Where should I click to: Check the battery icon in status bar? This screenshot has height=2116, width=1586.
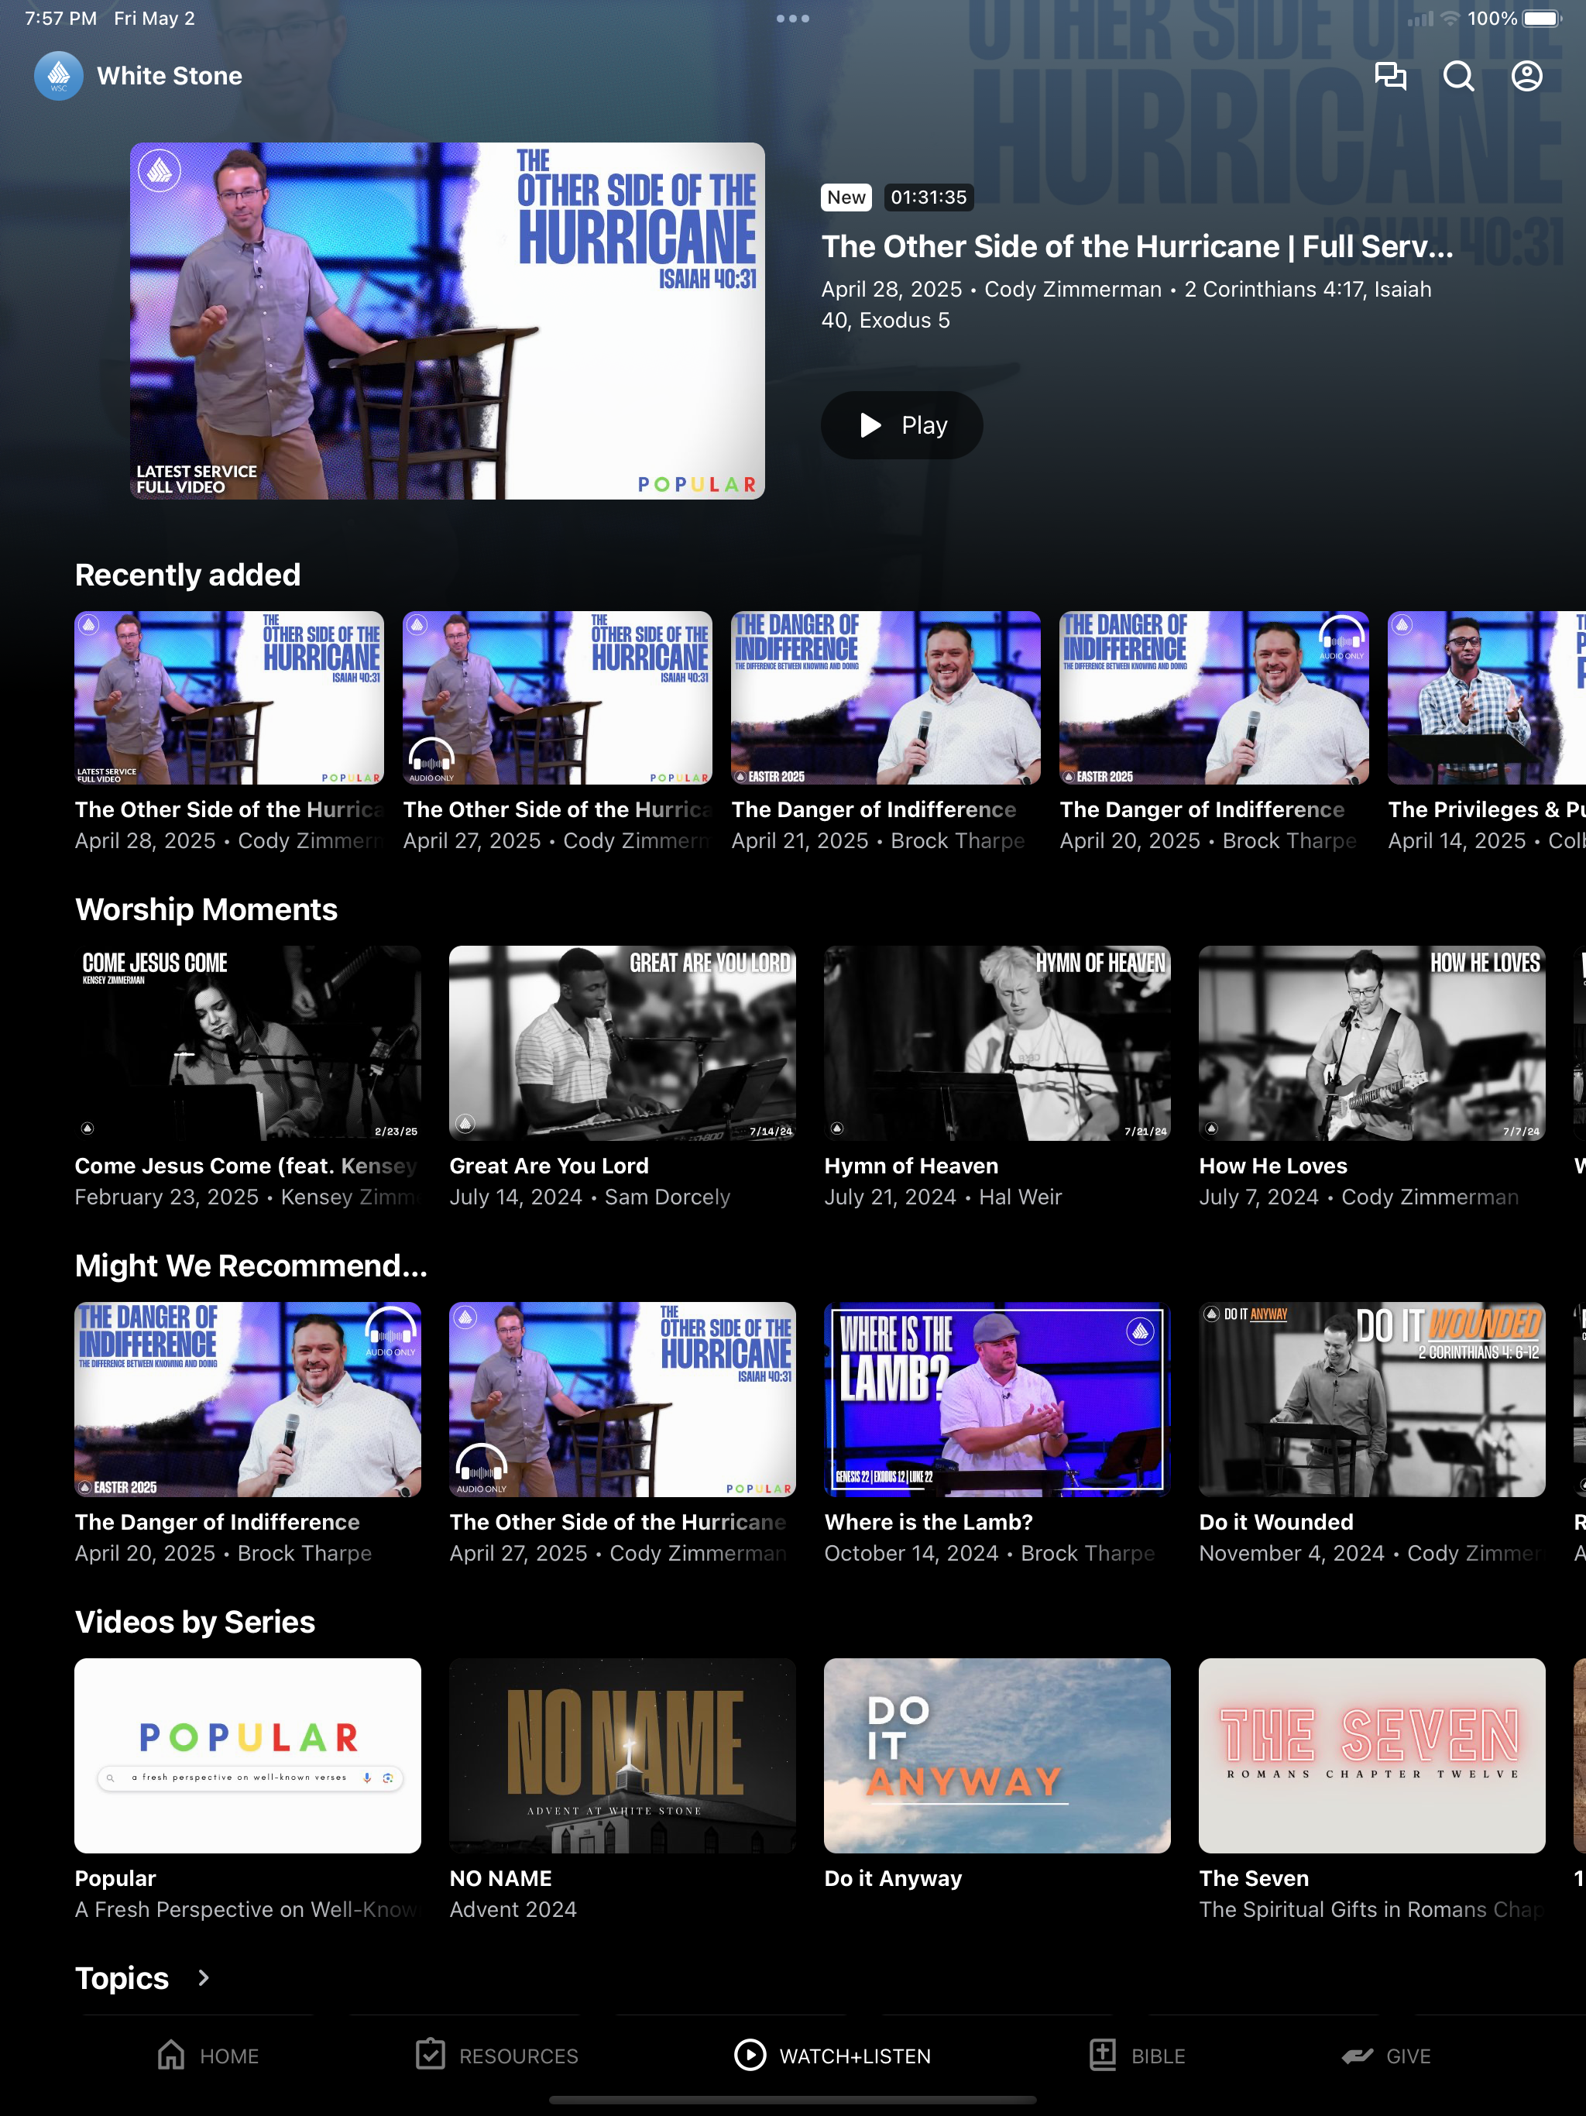click(1541, 18)
